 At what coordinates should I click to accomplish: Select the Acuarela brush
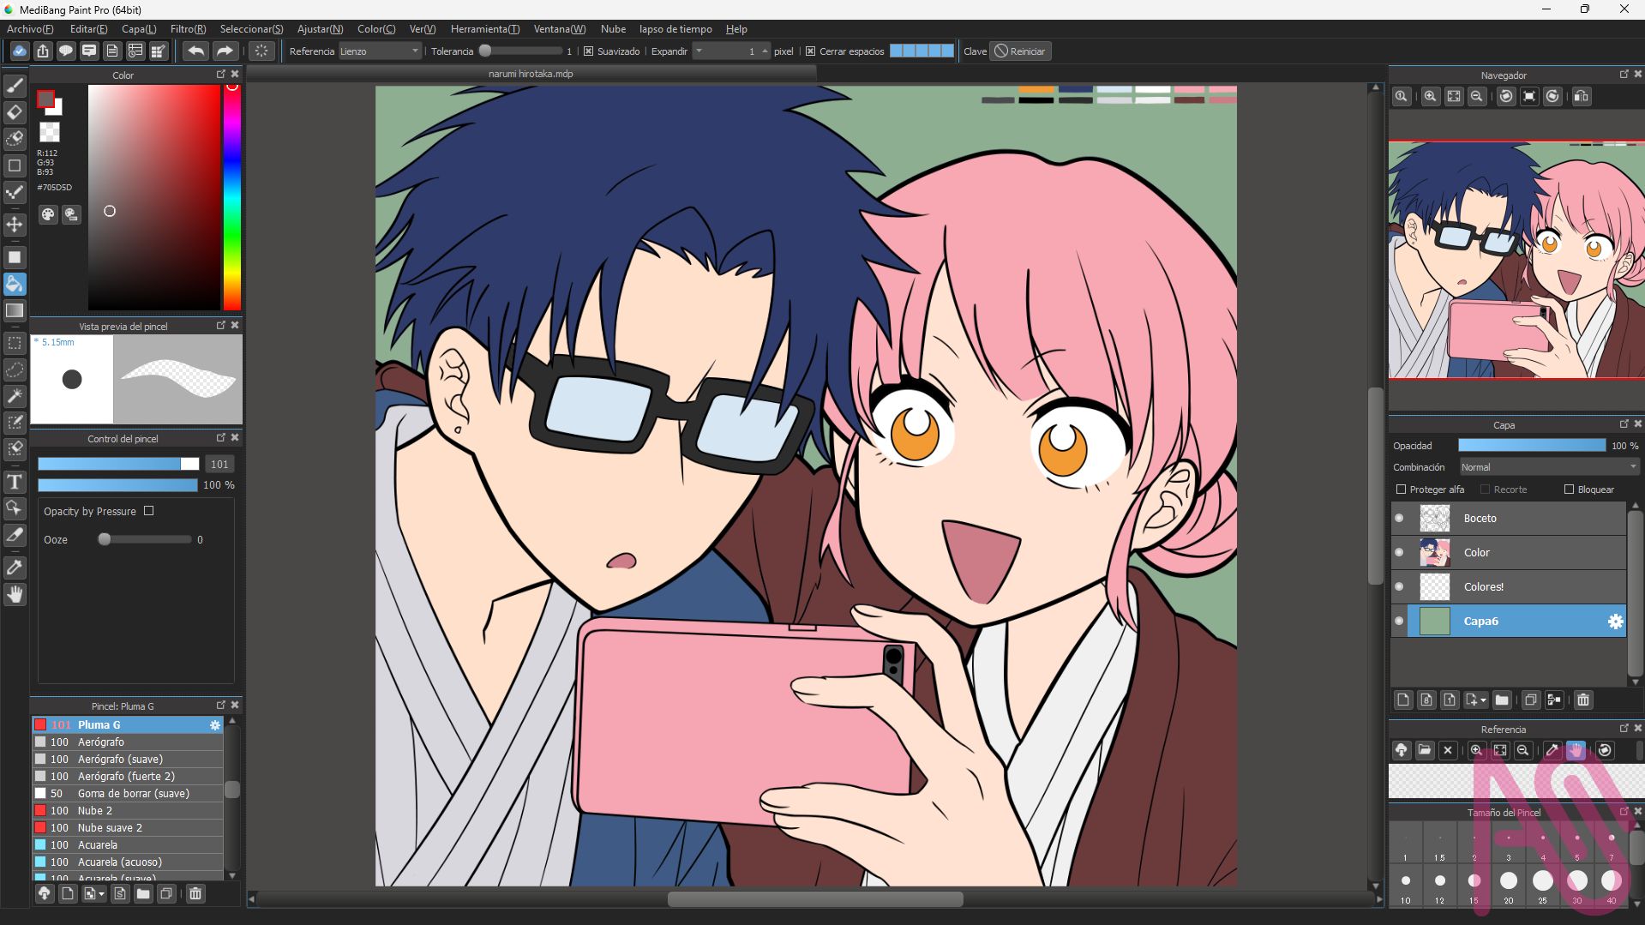(127, 845)
